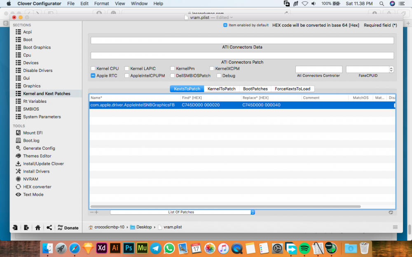
Task: Open the HEX converter tool
Action: point(37,187)
